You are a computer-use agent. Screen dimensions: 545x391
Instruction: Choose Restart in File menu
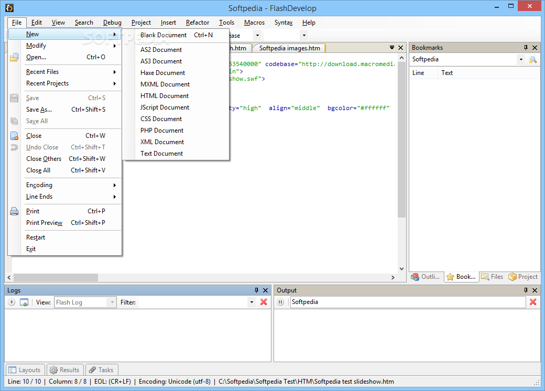[65, 237]
